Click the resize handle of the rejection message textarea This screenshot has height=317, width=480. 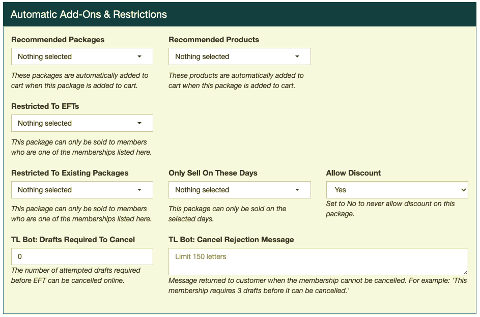(465, 272)
